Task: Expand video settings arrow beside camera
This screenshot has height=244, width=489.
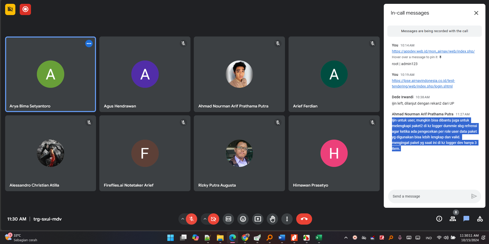Action: tap(205, 219)
